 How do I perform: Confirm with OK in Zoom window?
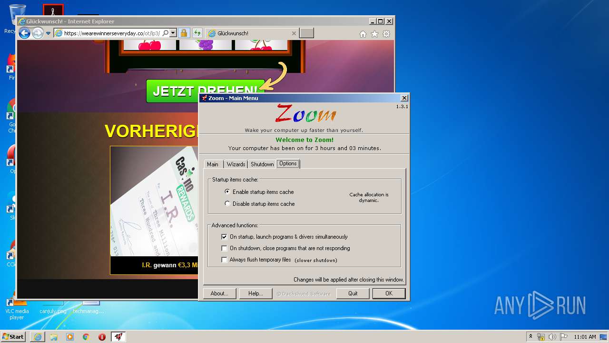[x=389, y=293]
